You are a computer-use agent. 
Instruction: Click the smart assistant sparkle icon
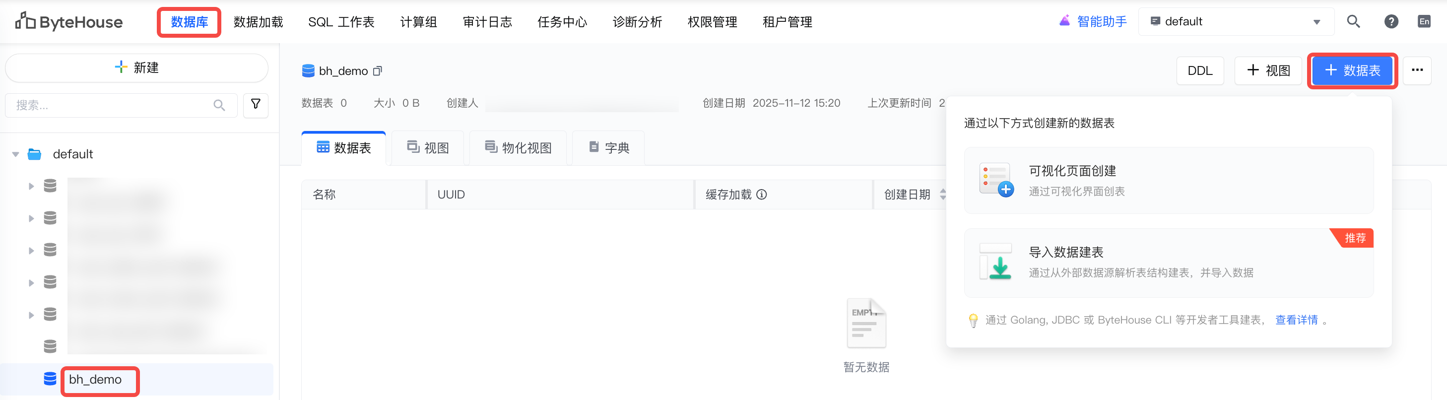[1064, 21]
